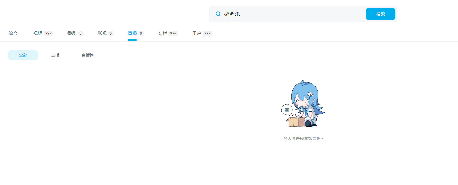This screenshot has width=458, height=185.
Task: Select the 直播 tab
Action: 136,33
